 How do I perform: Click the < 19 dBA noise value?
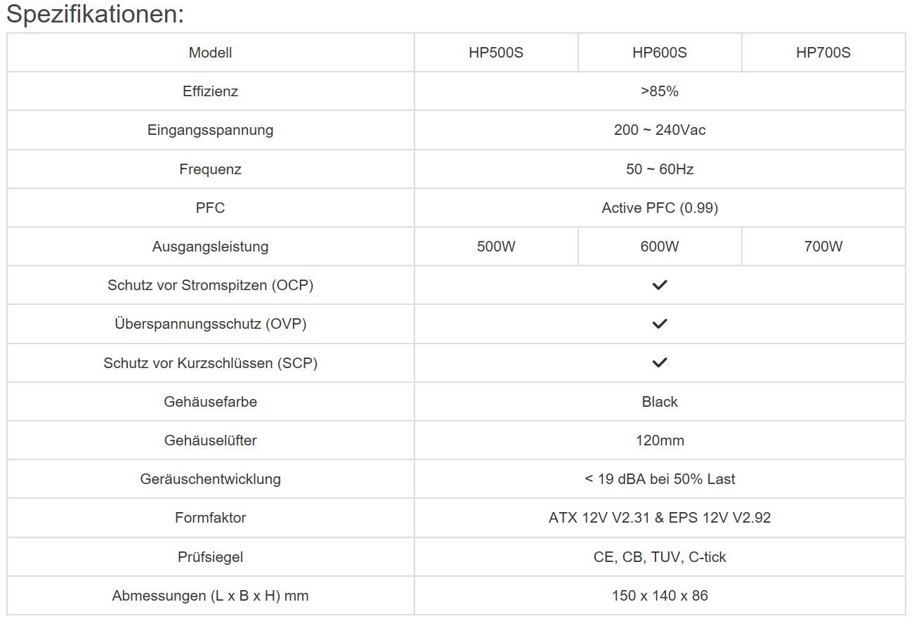659,479
